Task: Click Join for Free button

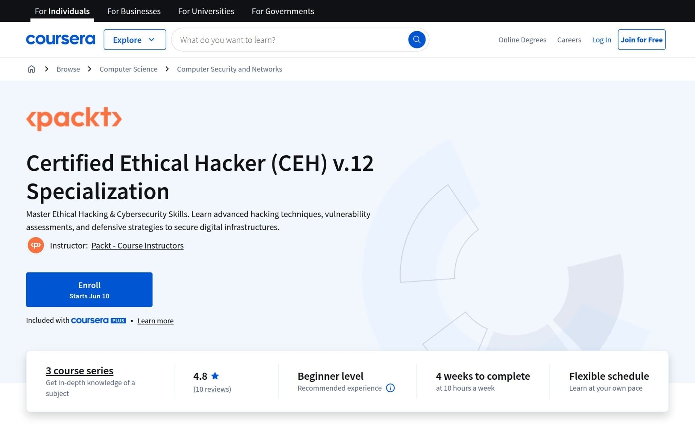Action: (x=641, y=40)
